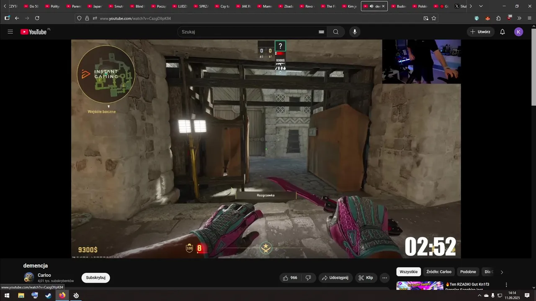Open the recommended video thumbnail
The height and width of the screenshot is (301, 536).
click(x=420, y=286)
